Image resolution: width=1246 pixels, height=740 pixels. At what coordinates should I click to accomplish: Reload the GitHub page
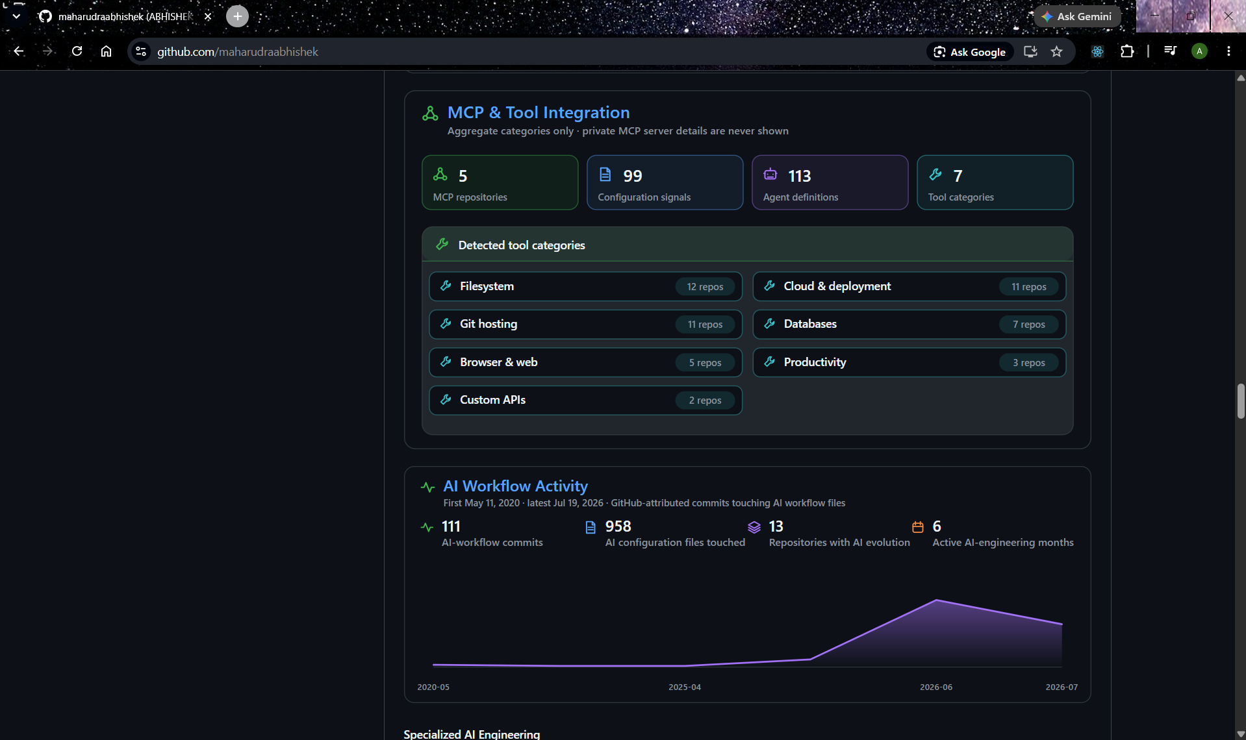[x=77, y=51]
